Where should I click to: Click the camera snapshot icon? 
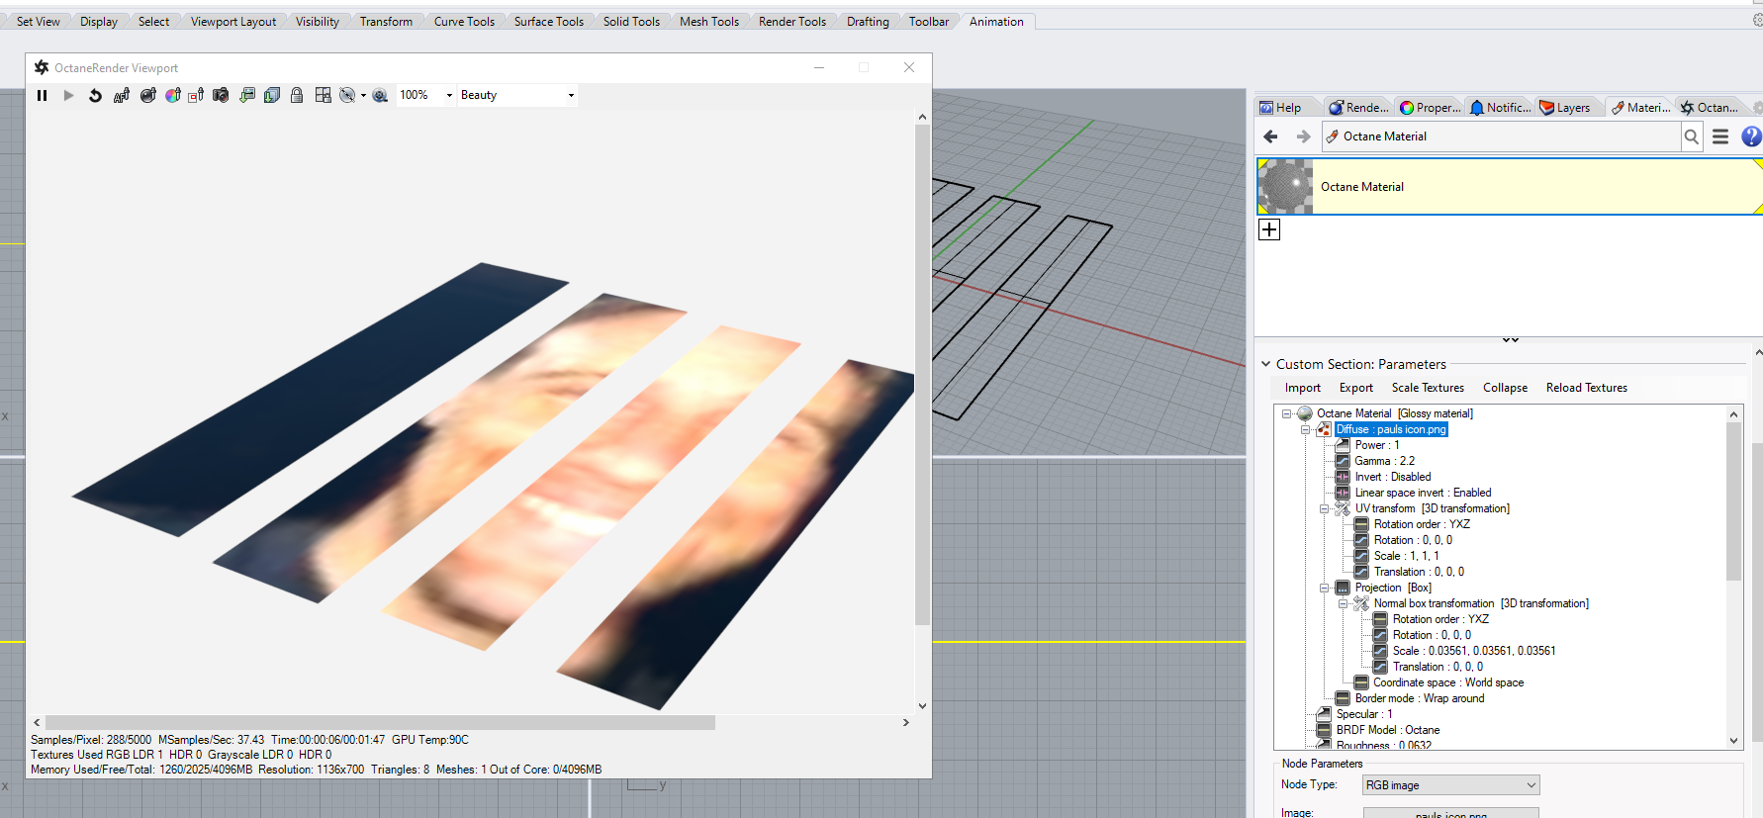tap(221, 95)
